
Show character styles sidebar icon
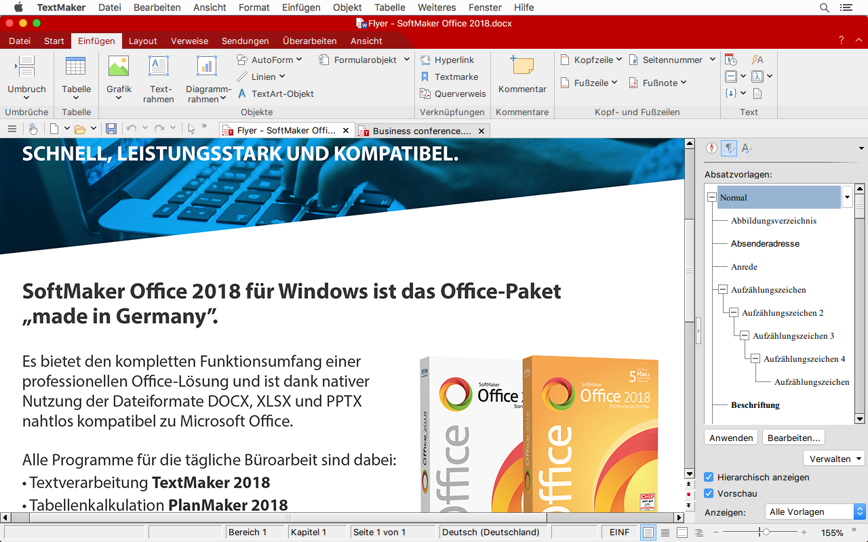point(747,148)
